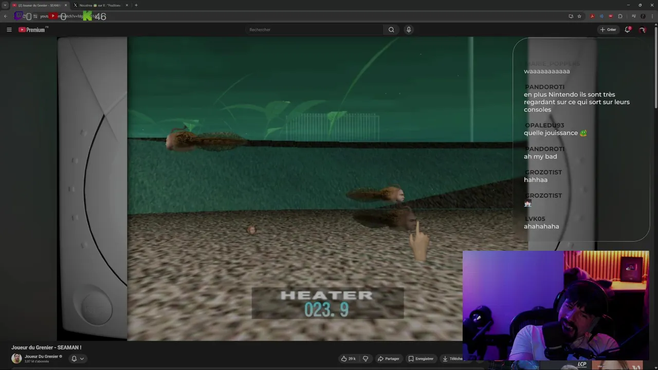Click the webcam overlay of the streamer
This screenshot has height=370, width=658.
[556, 306]
